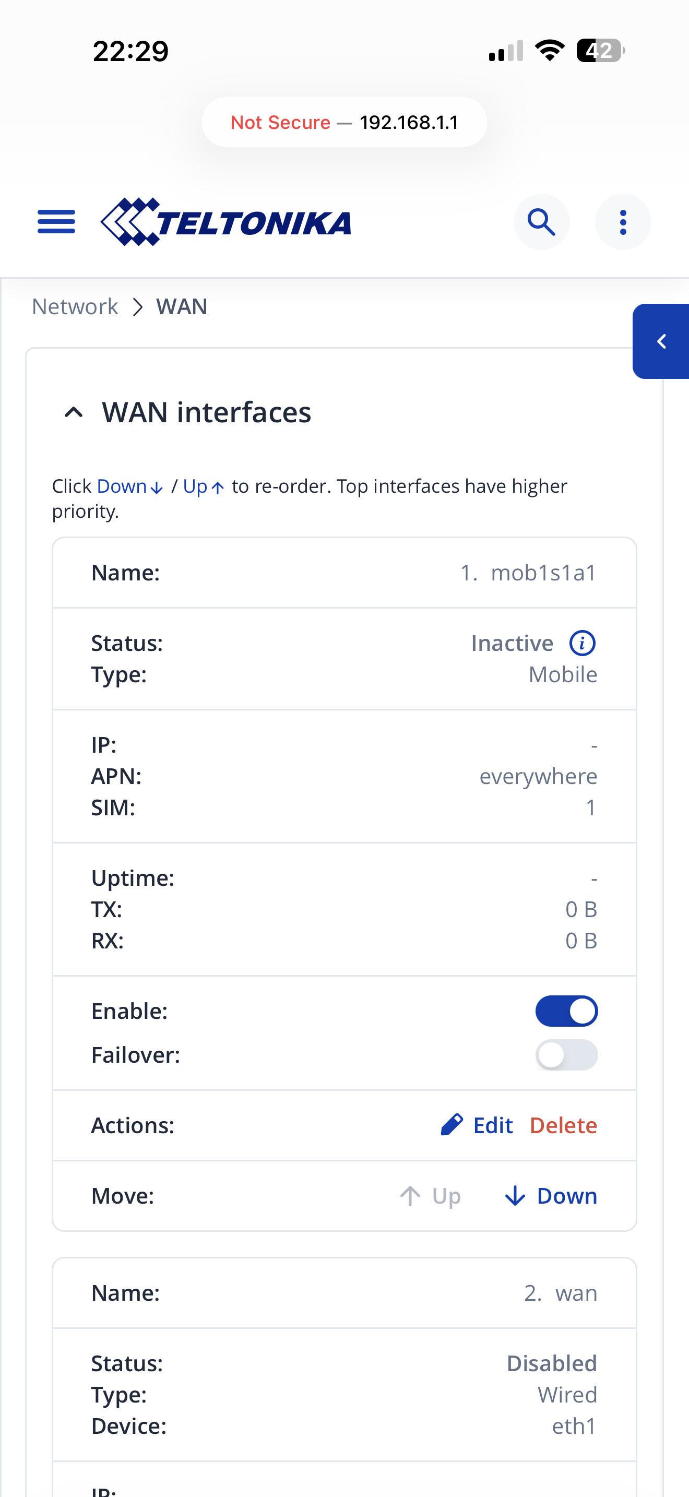Image resolution: width=689 pixels, height=1497 pixels.
Task: Delete the mob1s1a1 interface
Action: (x=564, y=1125)
